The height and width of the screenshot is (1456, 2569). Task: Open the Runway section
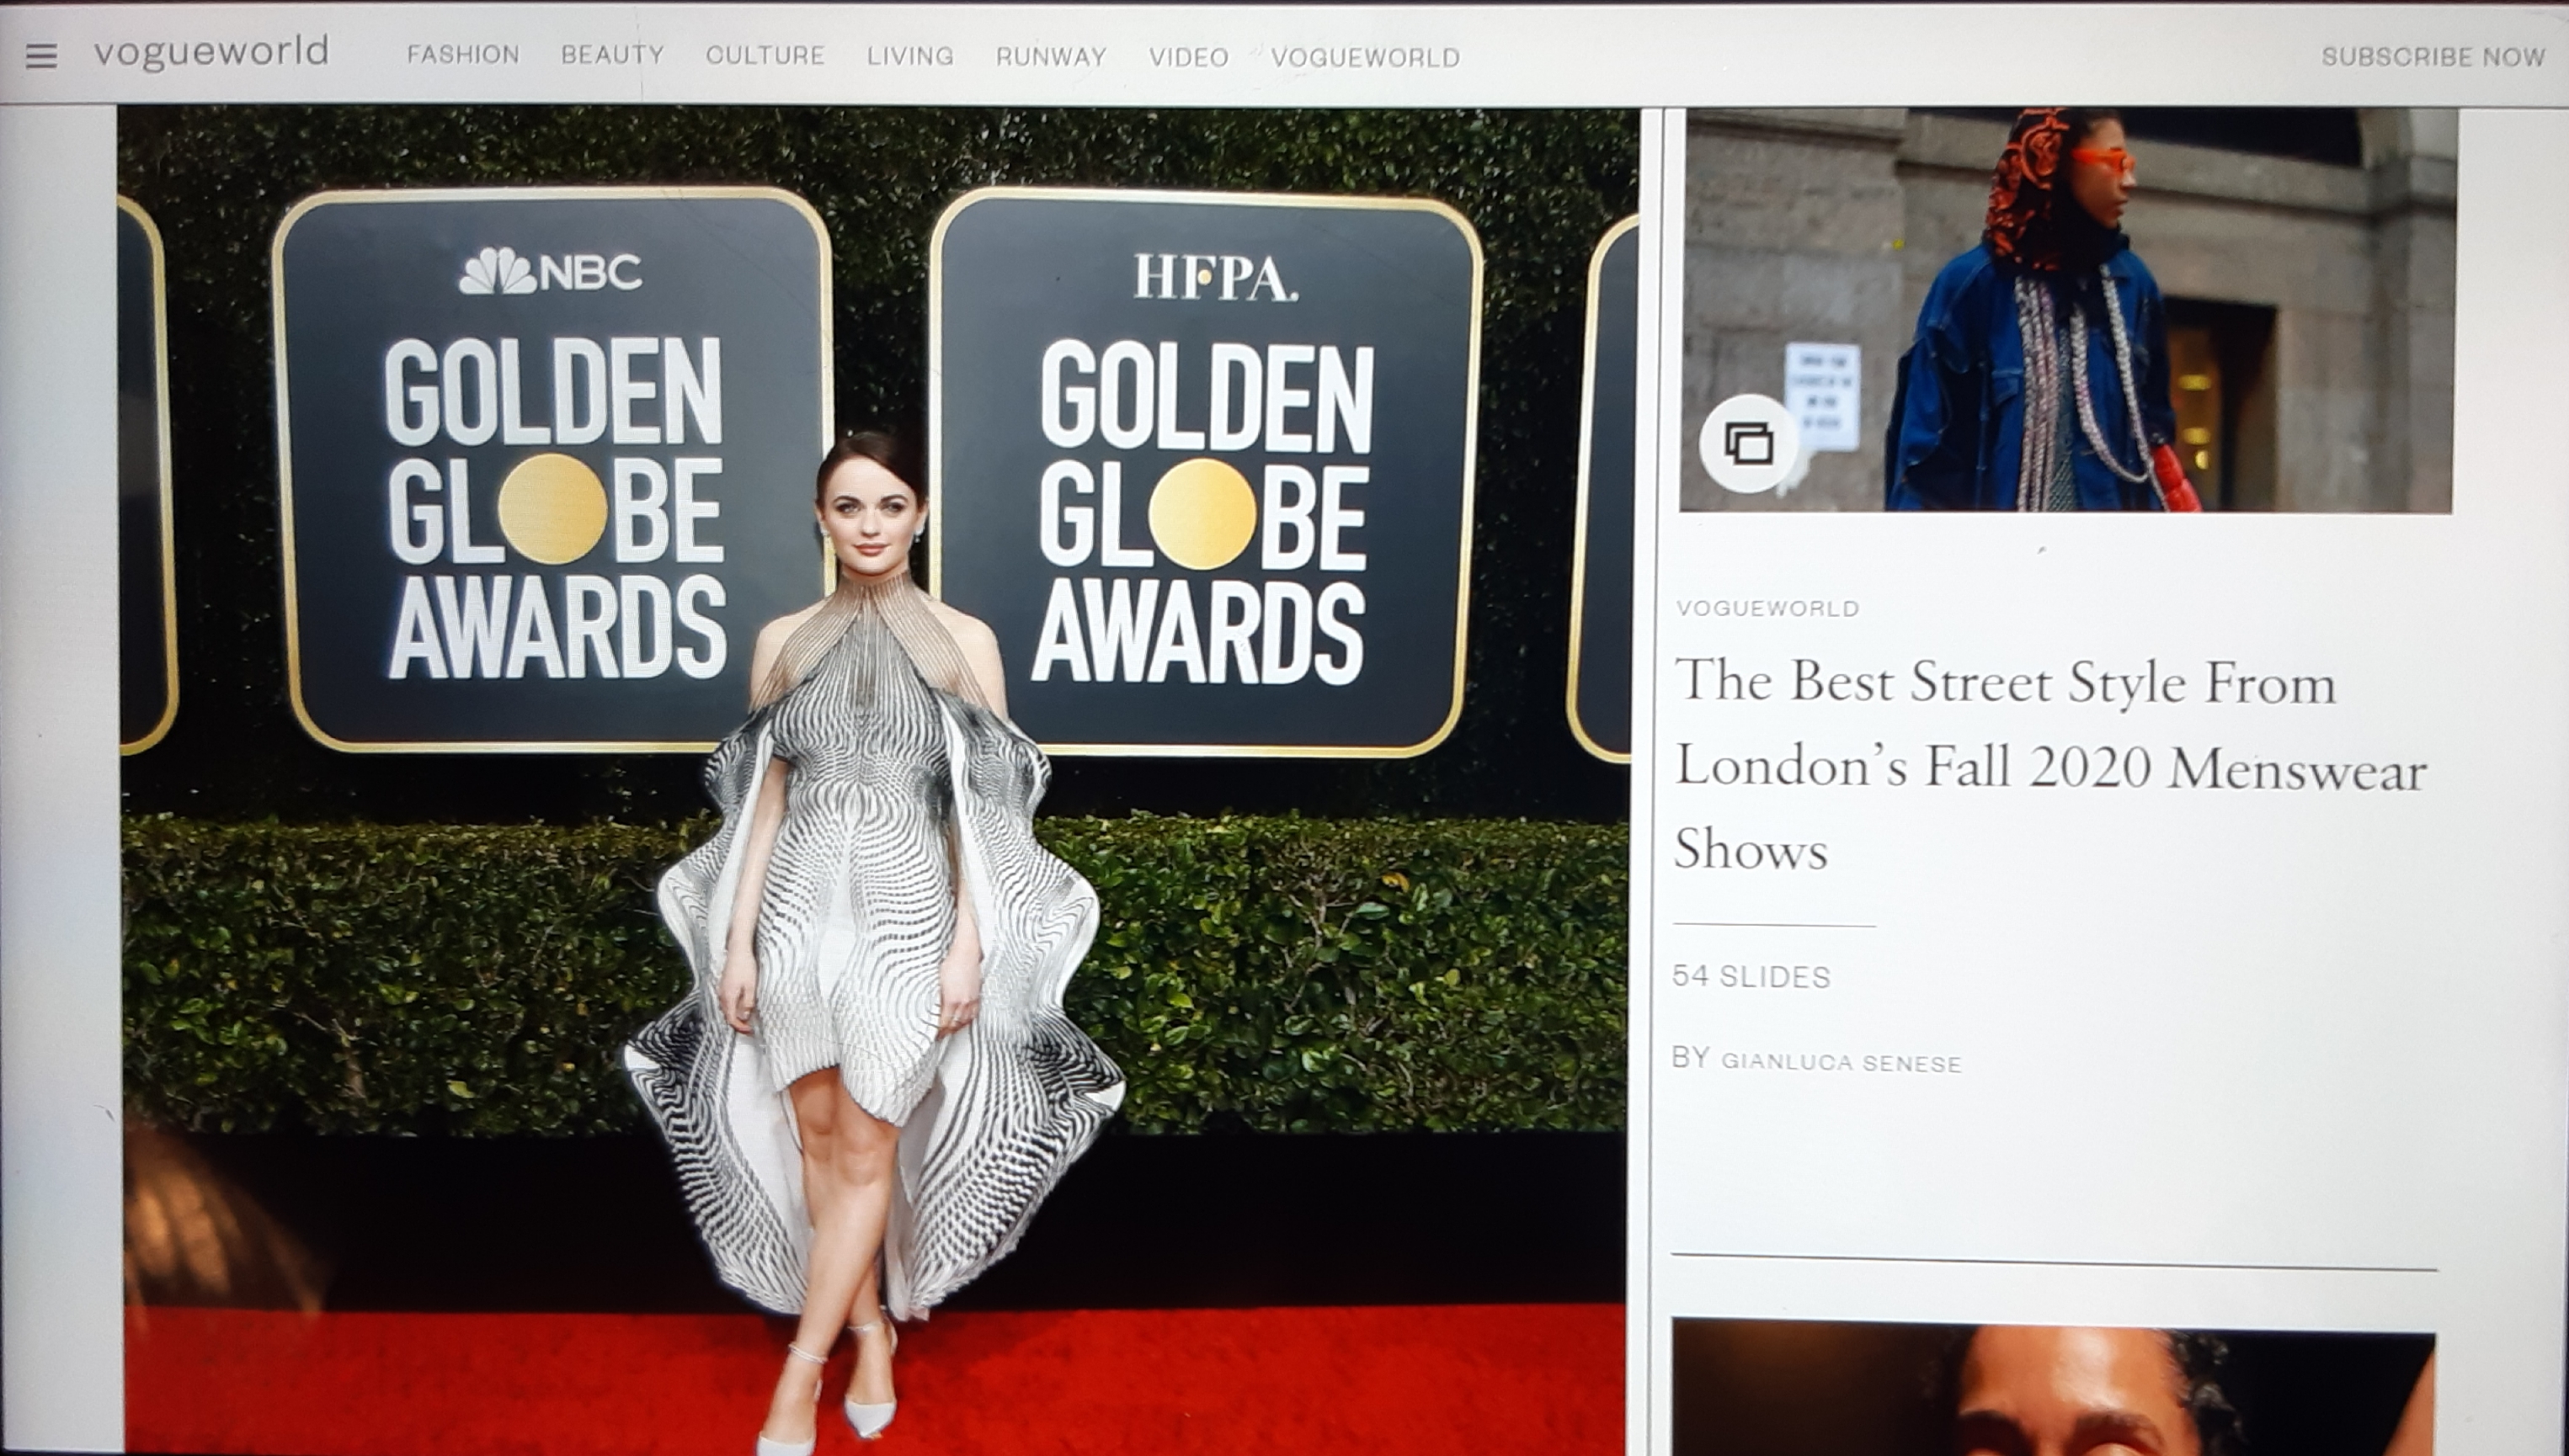pyautogui.click(x=1050, y=57)
